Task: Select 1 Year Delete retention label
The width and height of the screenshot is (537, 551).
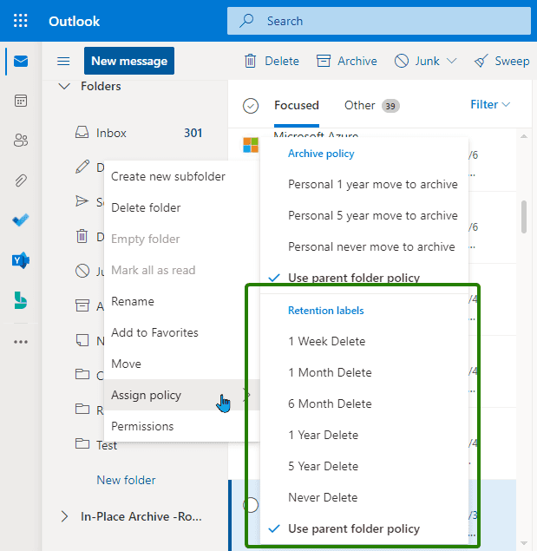Action: 364,435
